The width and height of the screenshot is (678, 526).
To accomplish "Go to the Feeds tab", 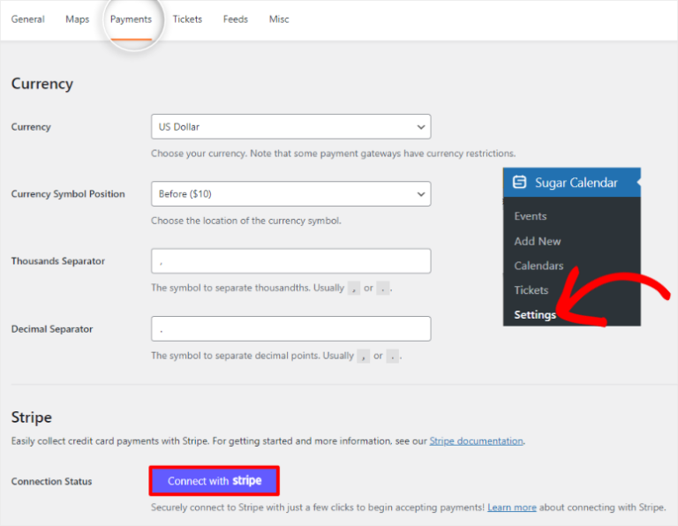I will 236,19.
